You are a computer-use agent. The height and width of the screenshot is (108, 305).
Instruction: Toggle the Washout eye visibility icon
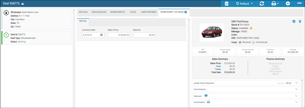tap(206, 96)
